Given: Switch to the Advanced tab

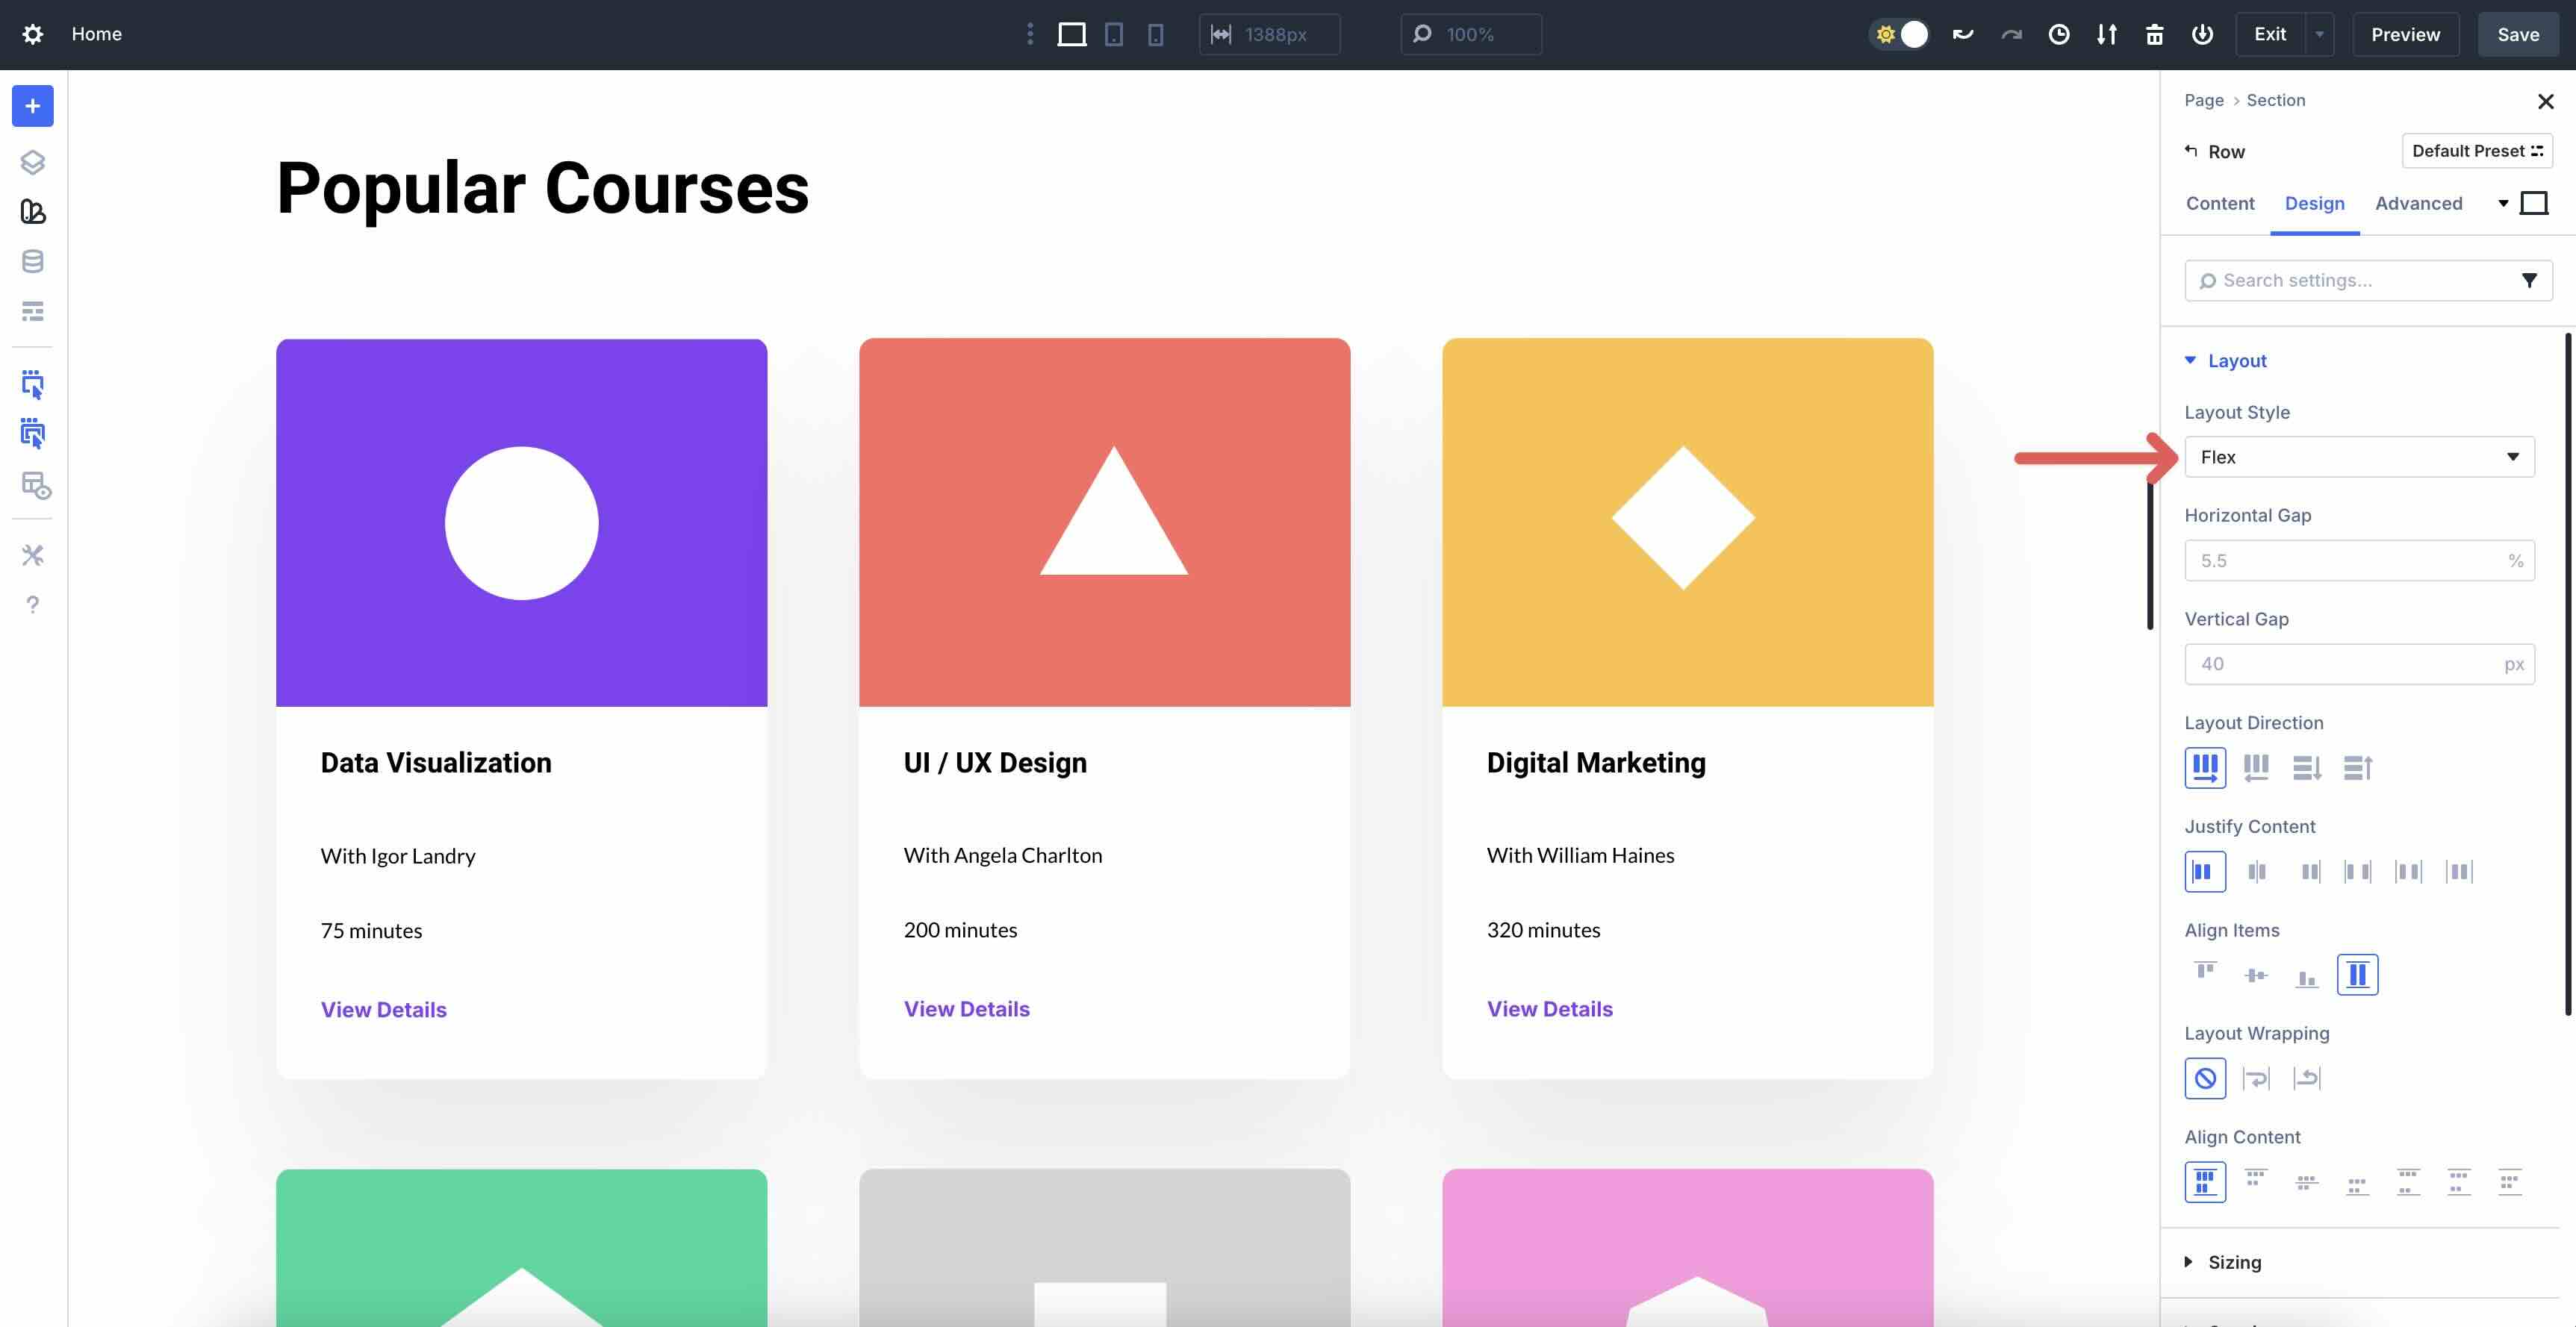Looking at the screenshot, I should pyautogui.click(x=2419, y=203).
